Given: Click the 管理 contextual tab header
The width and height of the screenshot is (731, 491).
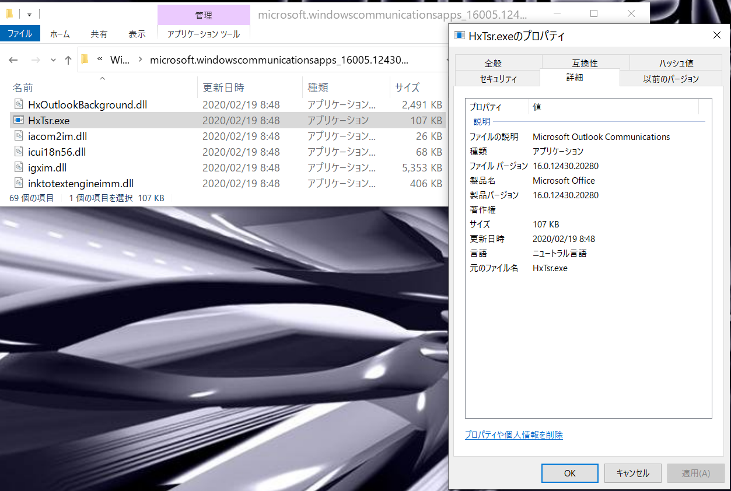Looking at the screenshot, I should (x=204, y=15).
